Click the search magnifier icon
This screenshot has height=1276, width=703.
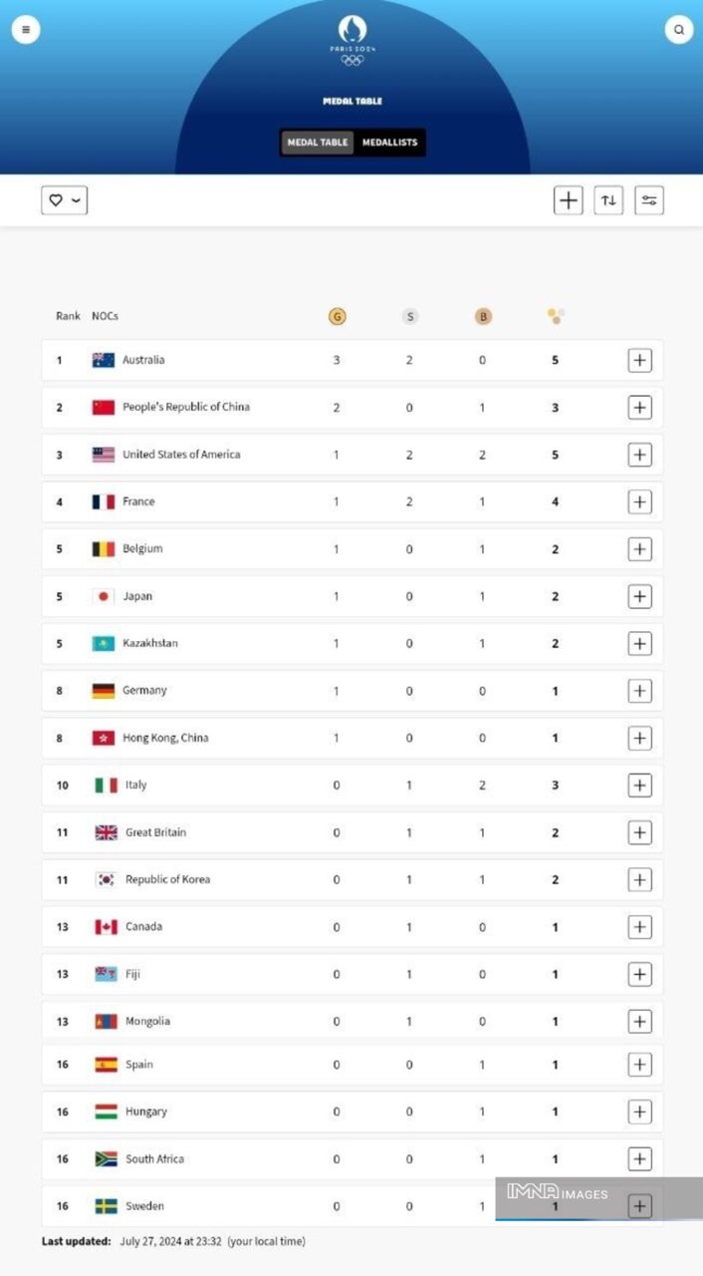pyautogui.click(x=678, y=30)
